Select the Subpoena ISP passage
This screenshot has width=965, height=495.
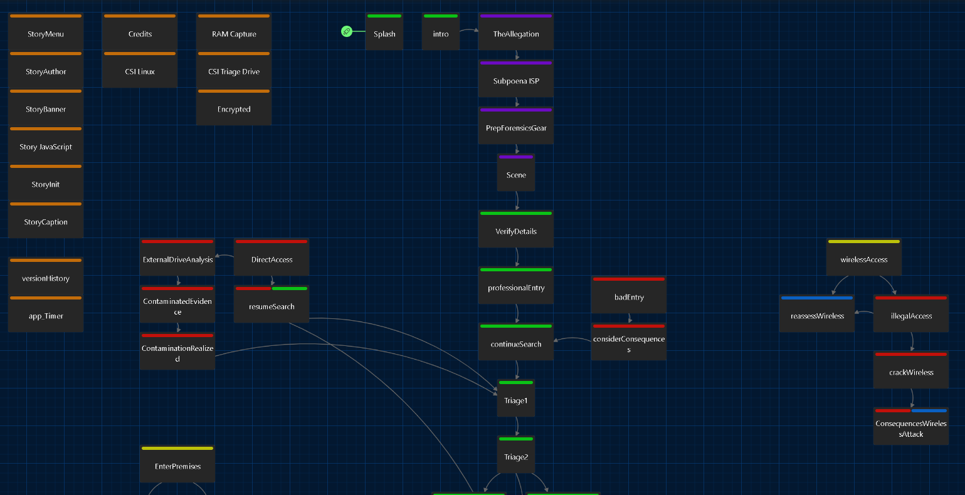516,78
